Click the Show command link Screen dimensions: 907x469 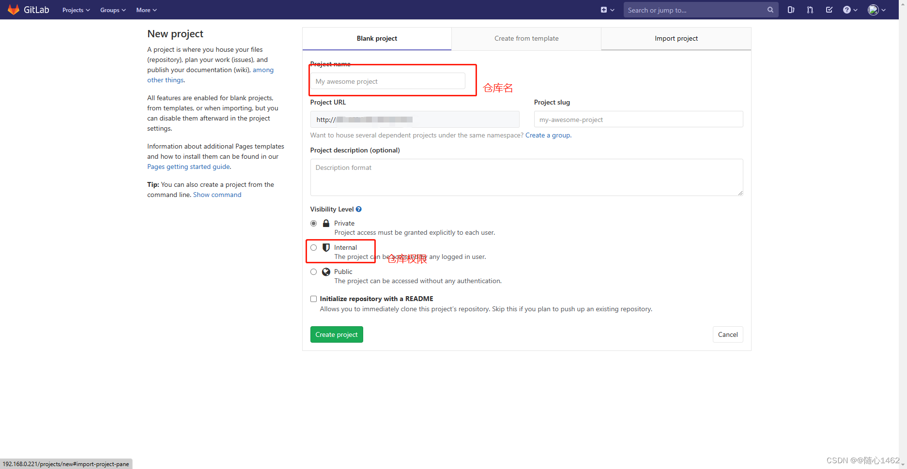[x=217, y=195]
